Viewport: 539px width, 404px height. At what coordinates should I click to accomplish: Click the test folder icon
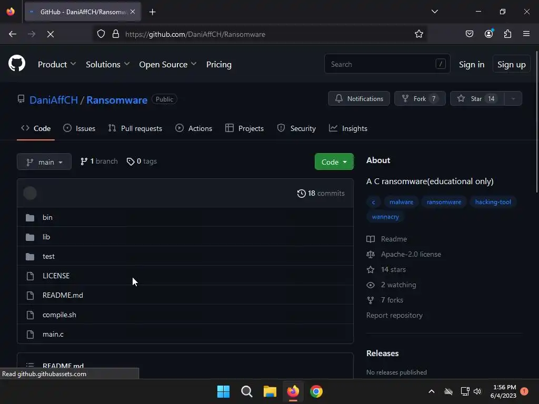(x=30, y=257)
